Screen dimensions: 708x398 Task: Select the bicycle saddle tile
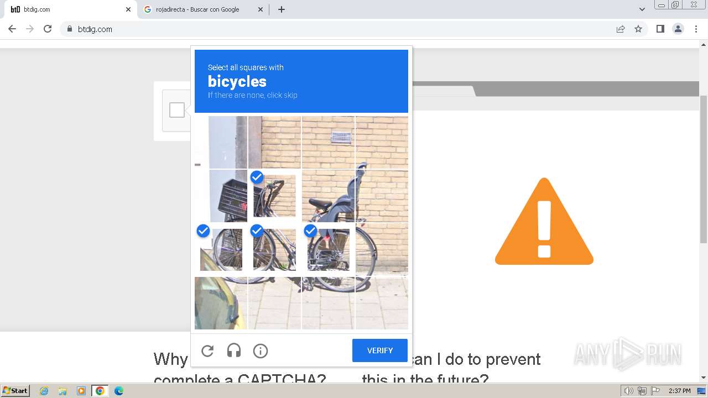pyautogui.click(x=328, y=196)
